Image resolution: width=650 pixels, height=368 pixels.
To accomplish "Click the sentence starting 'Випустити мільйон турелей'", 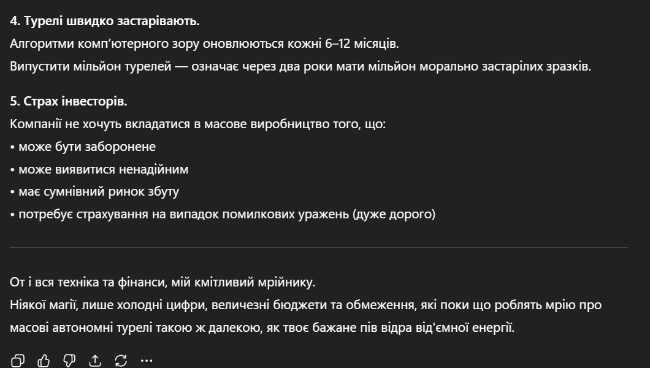I will click(x=300, y=67).
